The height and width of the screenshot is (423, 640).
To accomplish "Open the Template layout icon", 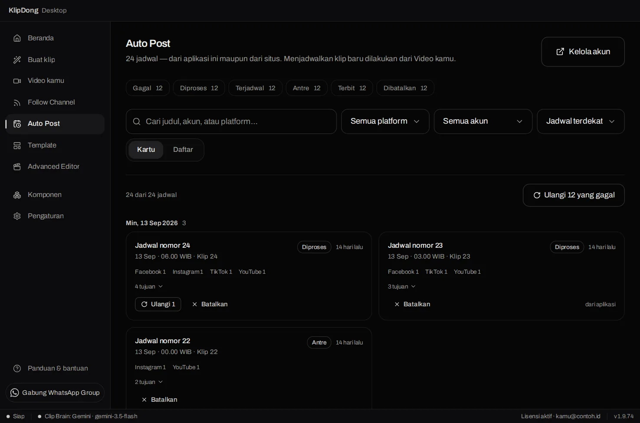I will click(17, 145).
